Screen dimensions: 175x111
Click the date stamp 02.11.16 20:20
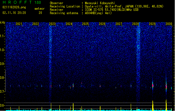click(x=14, y=13)
